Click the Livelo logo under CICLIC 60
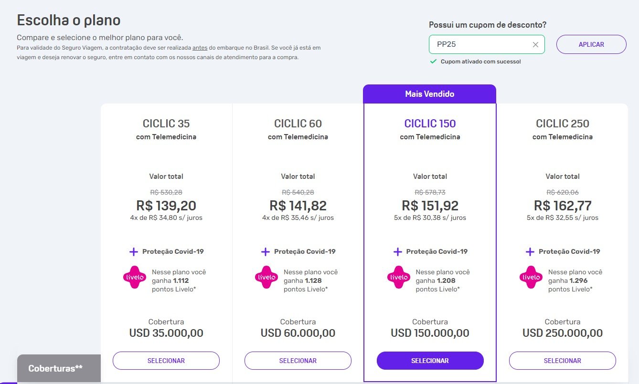The image size is (639, 384). pyautogui.click(x=266, y=277)
